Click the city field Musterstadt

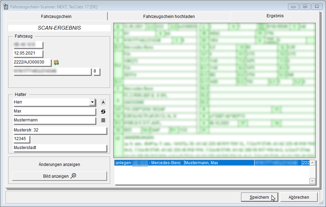60,148
